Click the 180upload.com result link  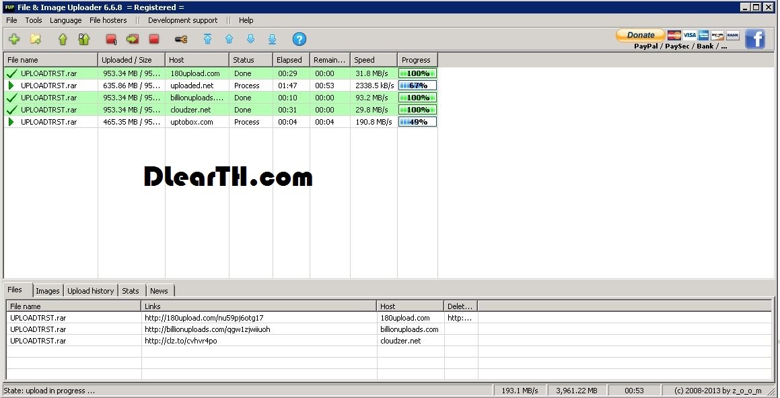click(x=204, y=318)
